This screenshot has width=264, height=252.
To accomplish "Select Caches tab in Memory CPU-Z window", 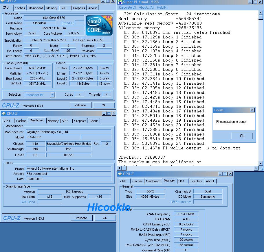I will 137,181.
